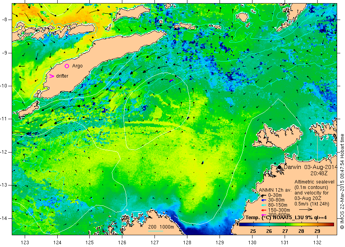Image resolution: width=345 pixels, height=247 pixels.
Task: Click the Argo label text
Action: [x=78, y=66]
